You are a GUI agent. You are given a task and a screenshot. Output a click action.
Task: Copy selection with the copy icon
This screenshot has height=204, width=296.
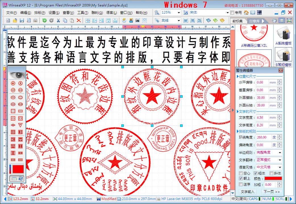pos(65,20)
